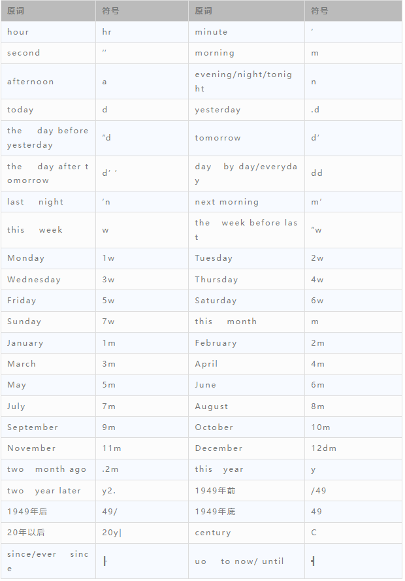Click "the week before last" cell
This screenshot has height=581, width=405.
pyautogui.click(x=246, y=230)
